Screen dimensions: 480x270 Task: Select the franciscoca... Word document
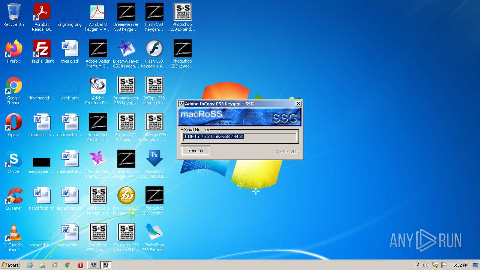pyautogui.click(x=42, y=125)
